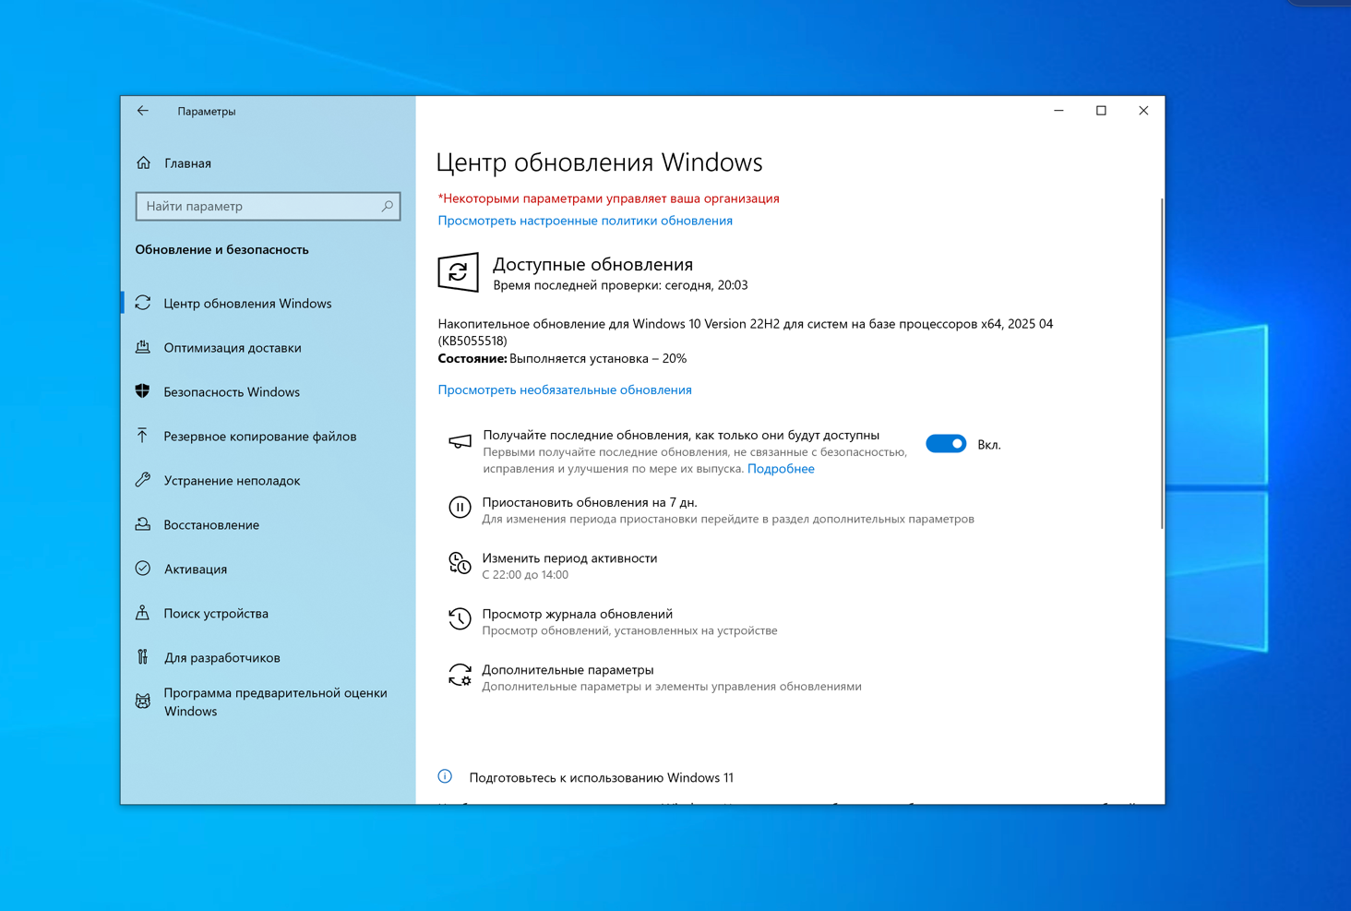Screen dimensions: 1351x911
Task: Click the Доступные обновления heading
Action: pos(592,264)
